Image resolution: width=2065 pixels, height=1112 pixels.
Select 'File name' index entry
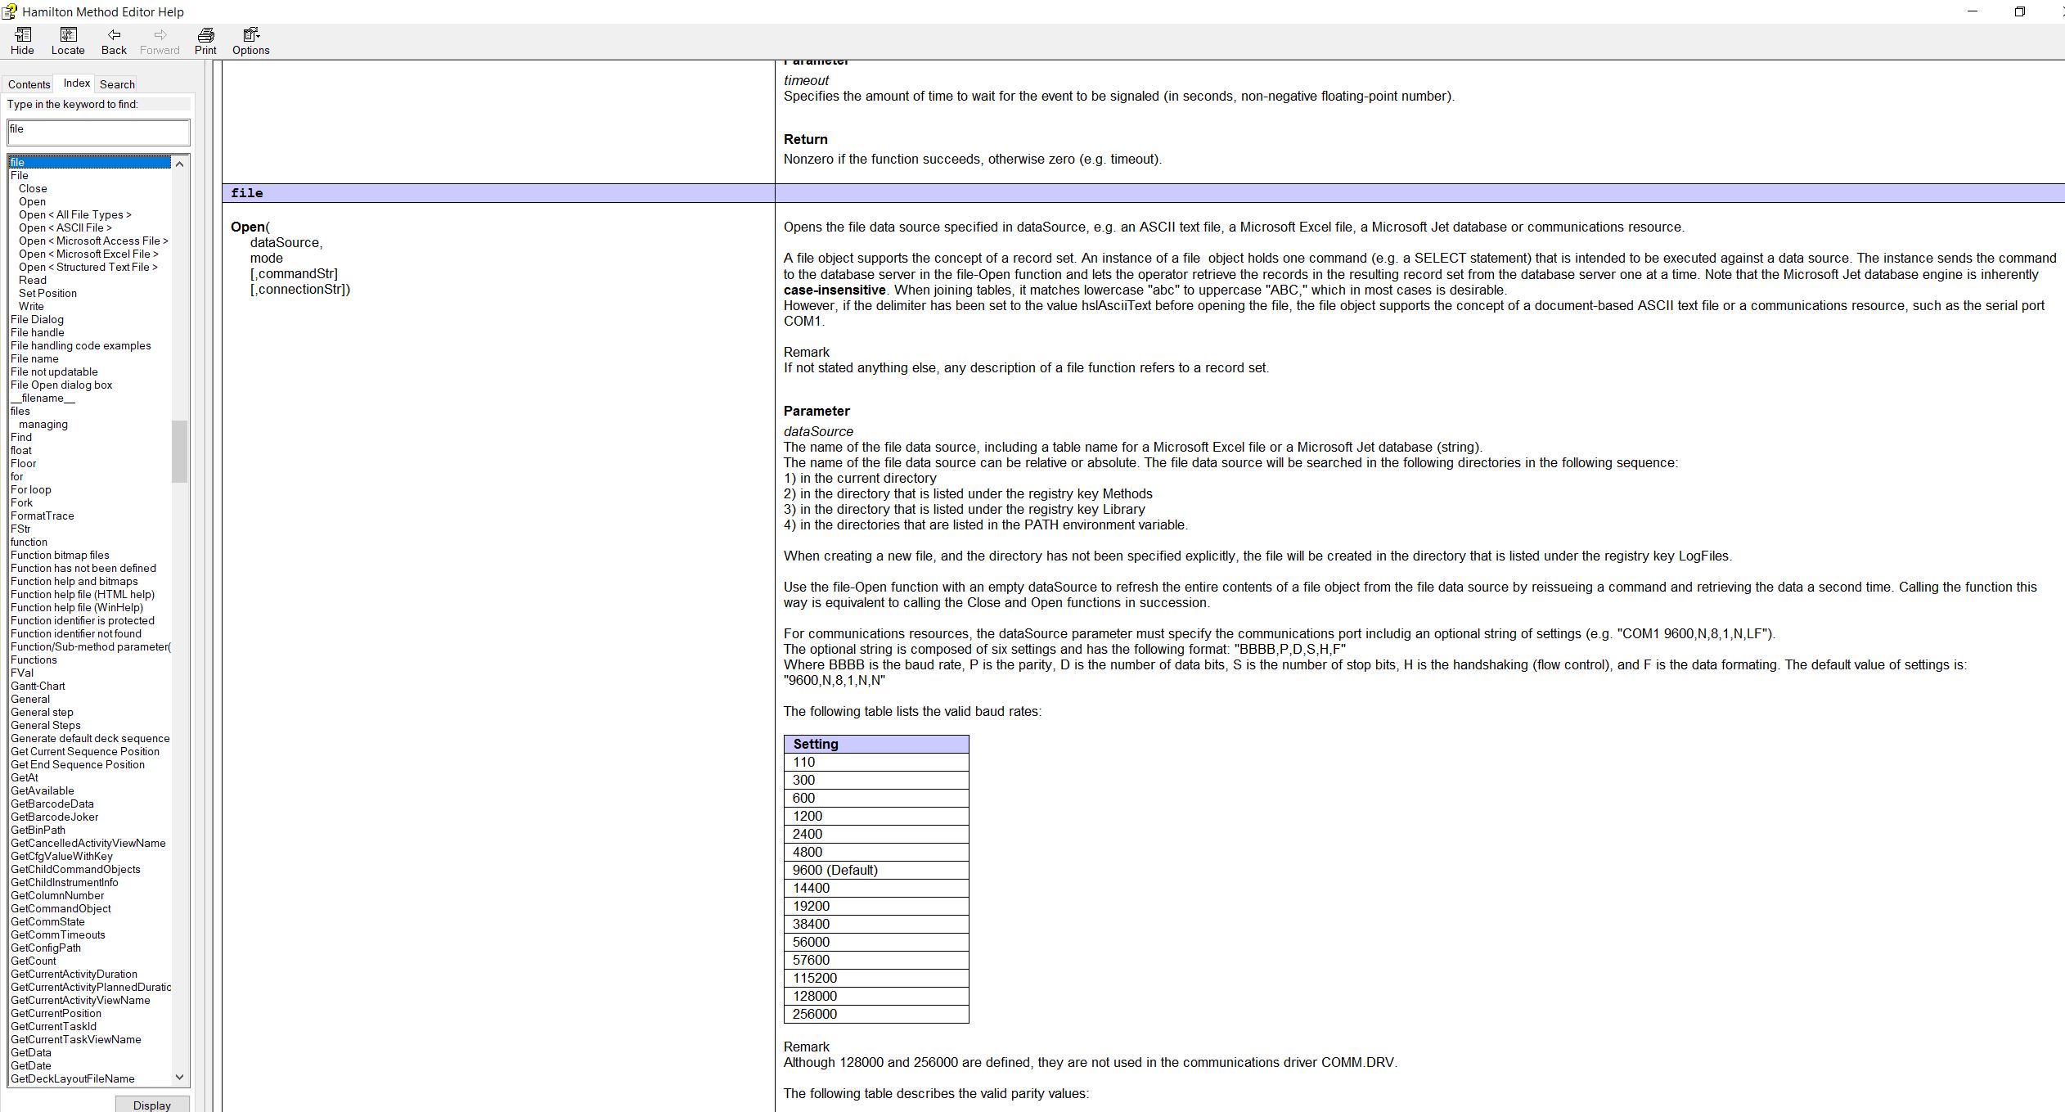pos(34,358)
